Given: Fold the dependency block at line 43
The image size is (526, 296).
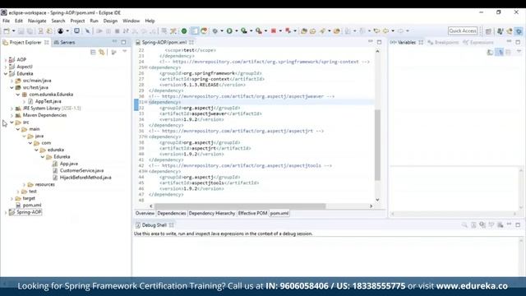Looking at the screenshot, I should 146,171.
